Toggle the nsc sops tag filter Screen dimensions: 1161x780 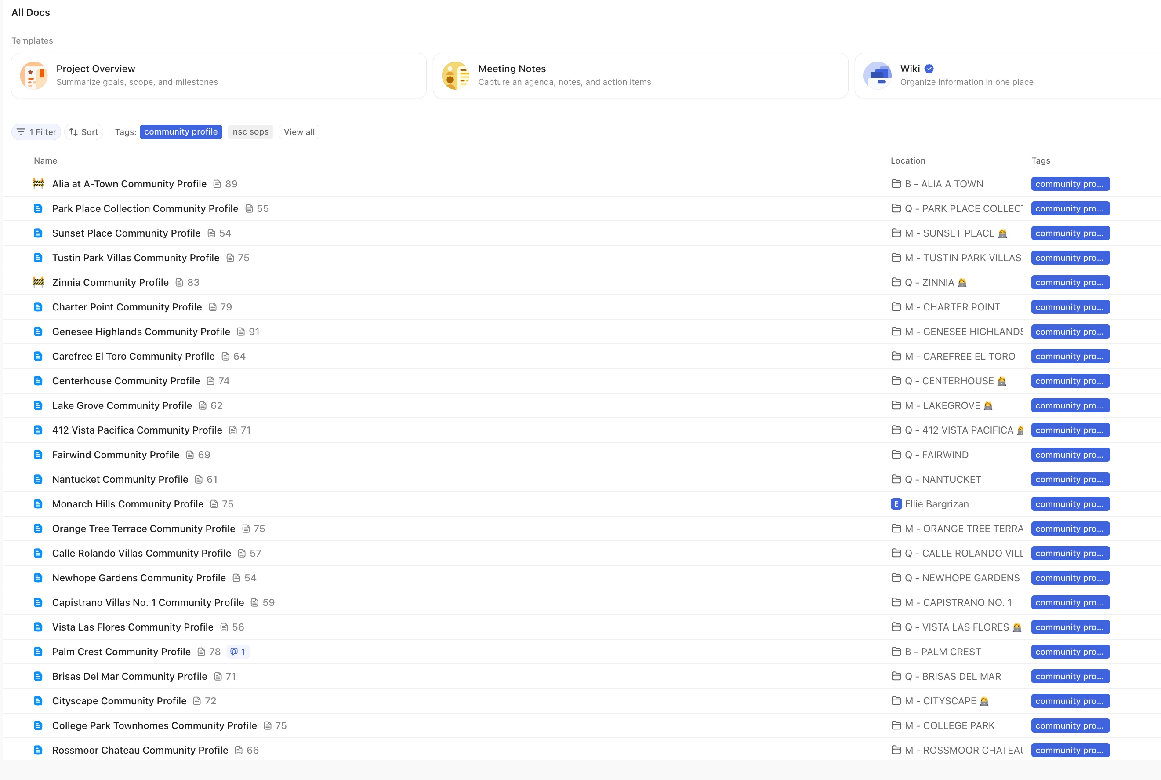(x=250, y=132)
